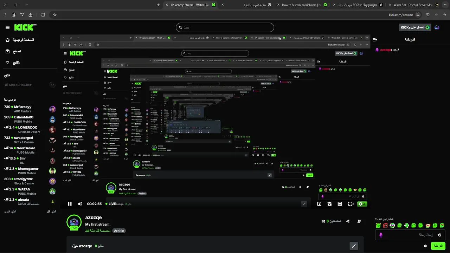Click the Arabic language tag
The image size is (450, 253).
click(x=119, y=231)
